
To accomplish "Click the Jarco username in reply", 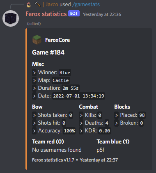I will tap(52, 5).
